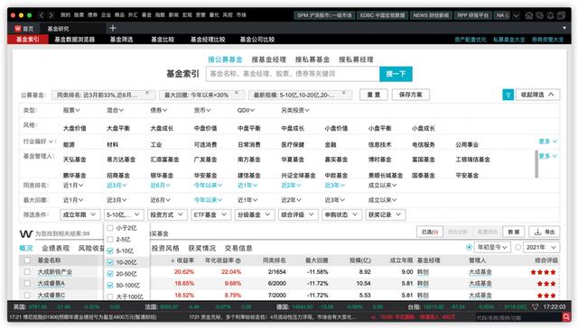Click the 搜一下 search button
Image resolution: width=578 pixels, height=328 pixels.
396,74
